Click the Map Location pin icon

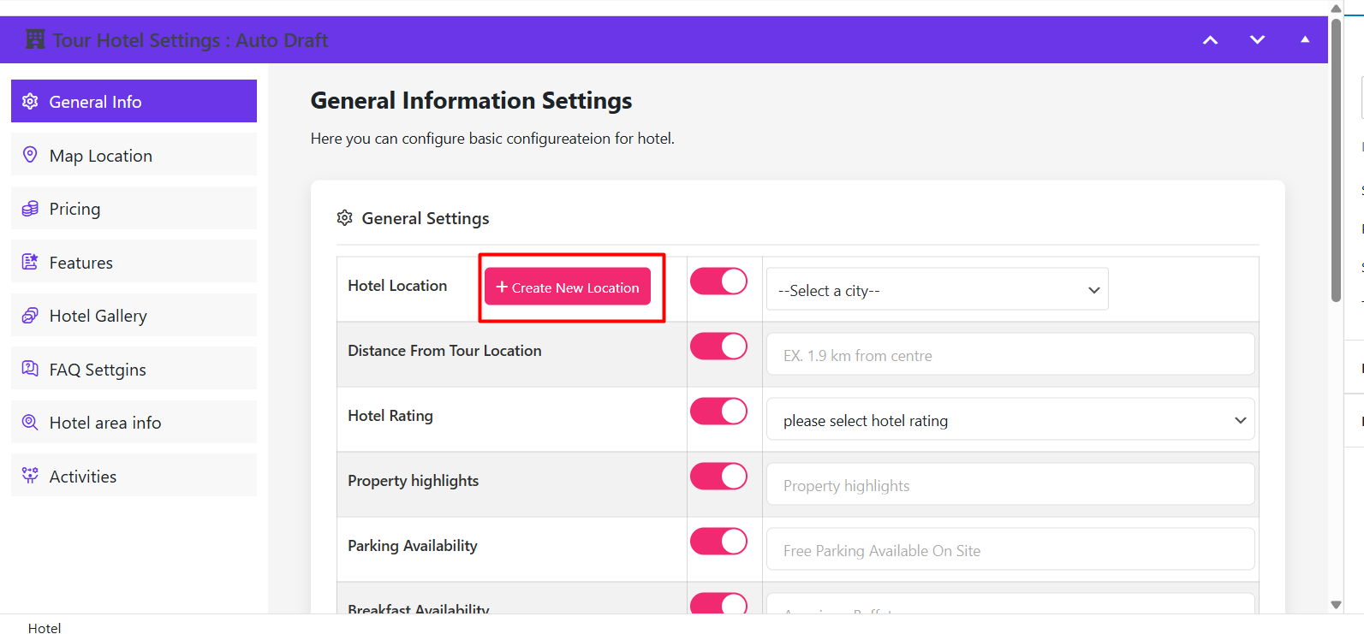point(30,155)
